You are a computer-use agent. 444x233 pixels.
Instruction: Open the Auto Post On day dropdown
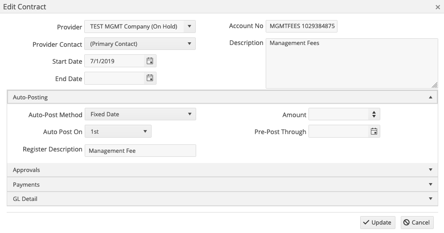[x=118, y=131]
